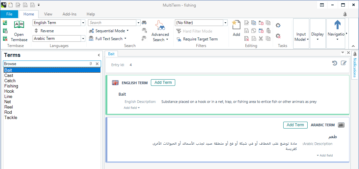Click the gear with pencil icon in Tasks
This screenshot has width=359, height=169.
(x=278, y=25)
